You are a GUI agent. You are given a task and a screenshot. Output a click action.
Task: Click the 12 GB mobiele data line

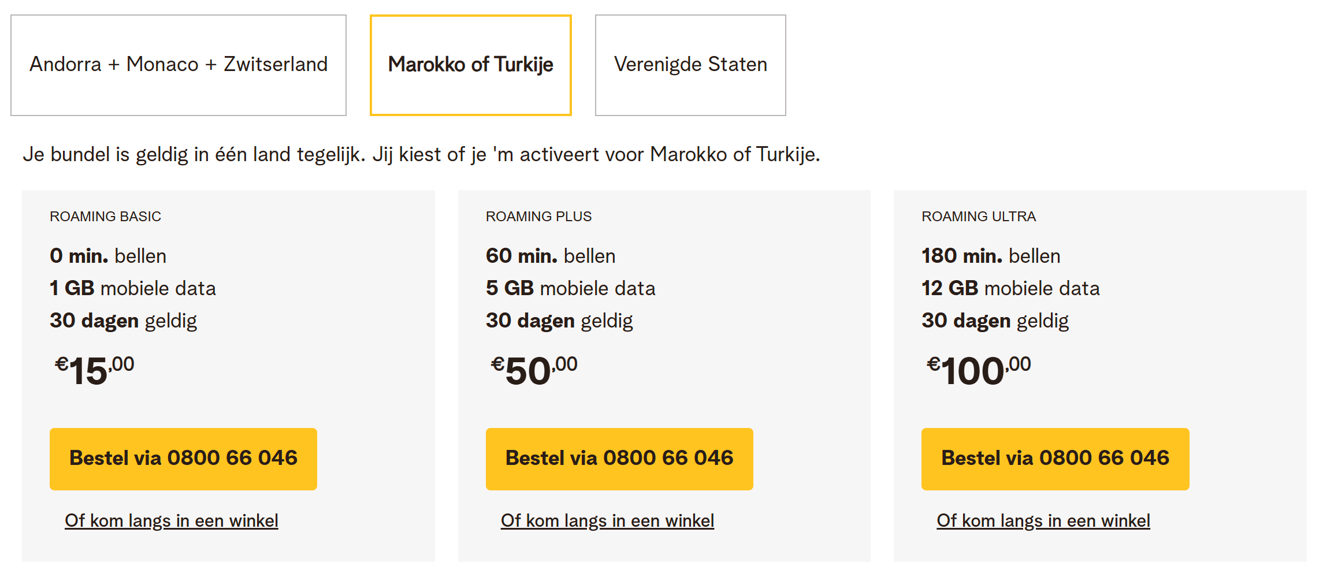click(1010, 288)
